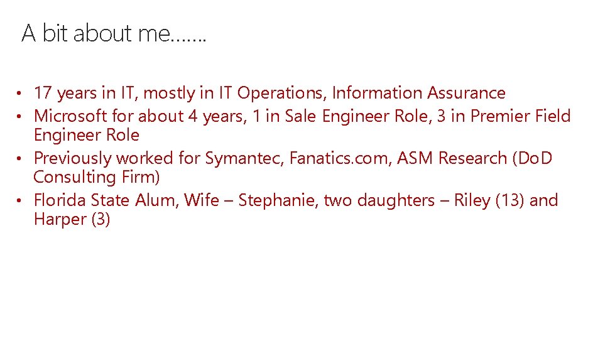615x346 pixels.
Task: Click the bullet marker before 'Previously worked for'
Action: tap(19, 159)
